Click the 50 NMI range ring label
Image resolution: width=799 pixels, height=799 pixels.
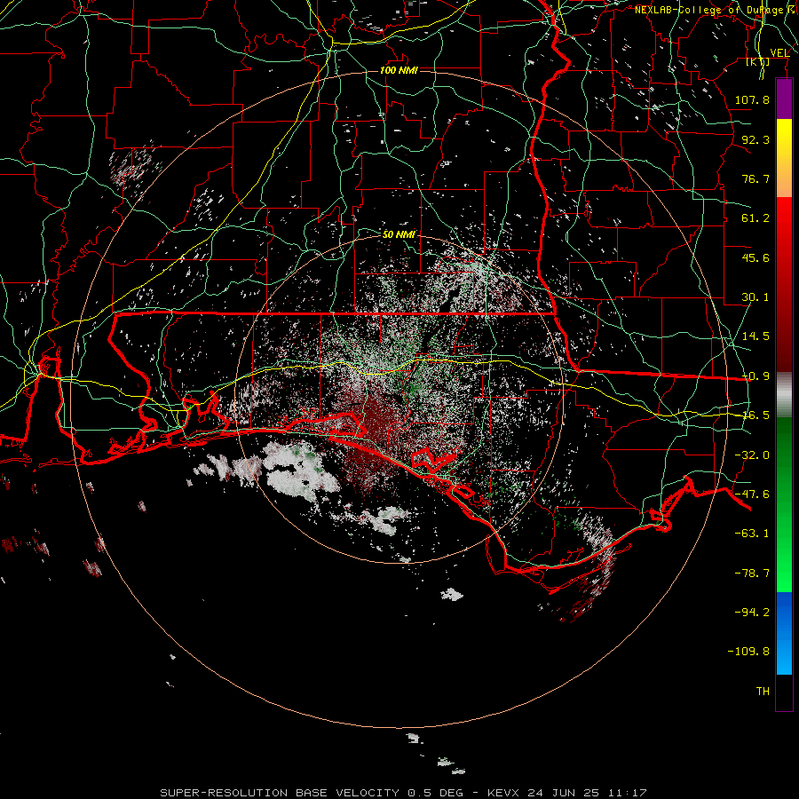(399, 234)
